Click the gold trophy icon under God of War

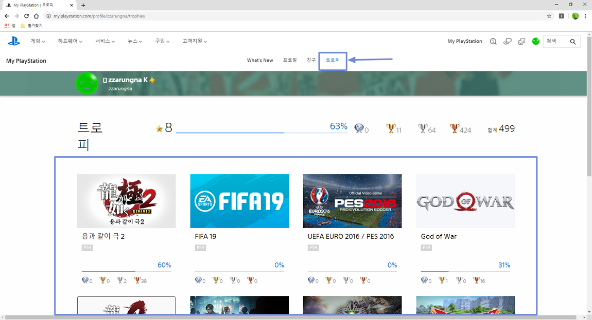[x=441, y=280]
